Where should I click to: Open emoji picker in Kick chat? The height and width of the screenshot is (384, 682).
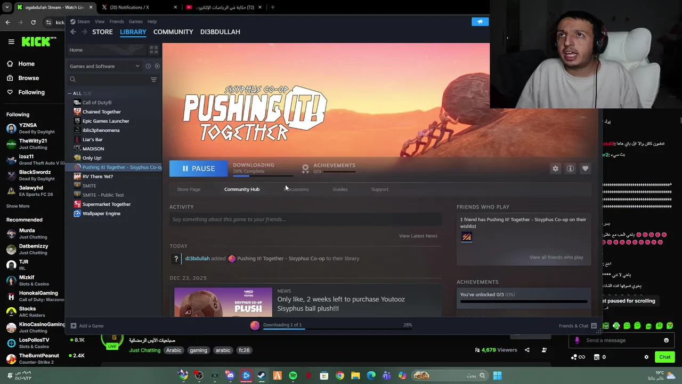click(666, 340)
